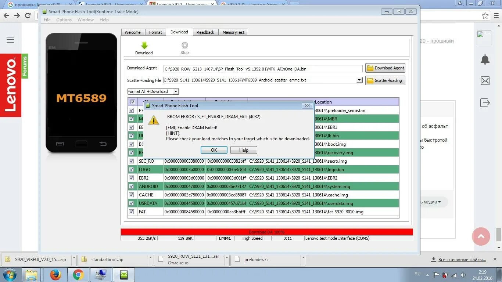Click the warning icon in the error dialog
502x282 pixels.
click(154, 120)
